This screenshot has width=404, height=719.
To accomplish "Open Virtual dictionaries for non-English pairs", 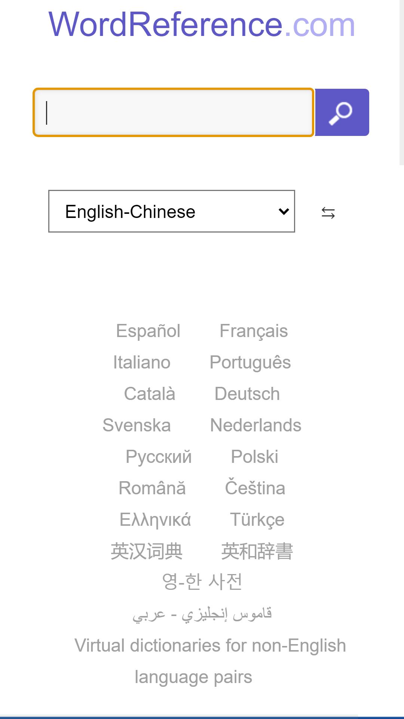I will [210, 661].
